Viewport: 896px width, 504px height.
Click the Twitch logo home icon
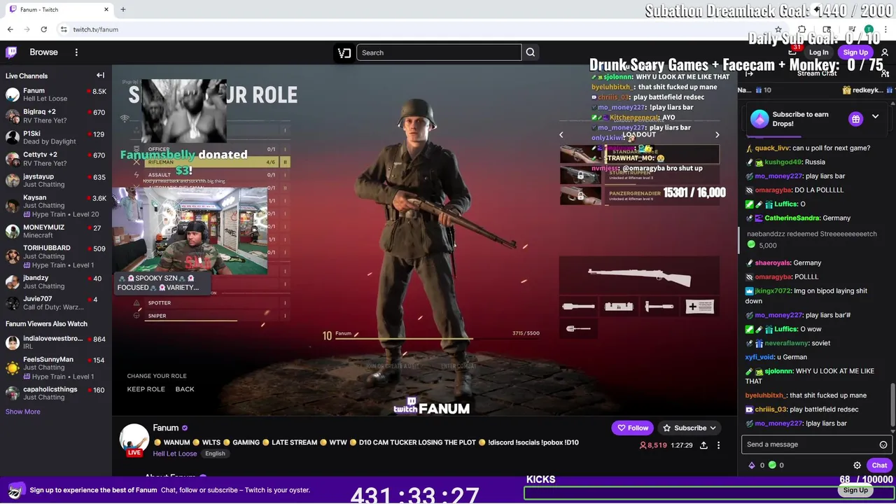[x=11, y=52]
